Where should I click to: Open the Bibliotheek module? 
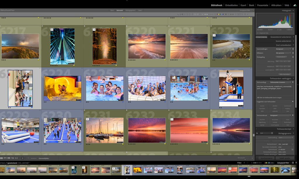[x=216, y=5]
